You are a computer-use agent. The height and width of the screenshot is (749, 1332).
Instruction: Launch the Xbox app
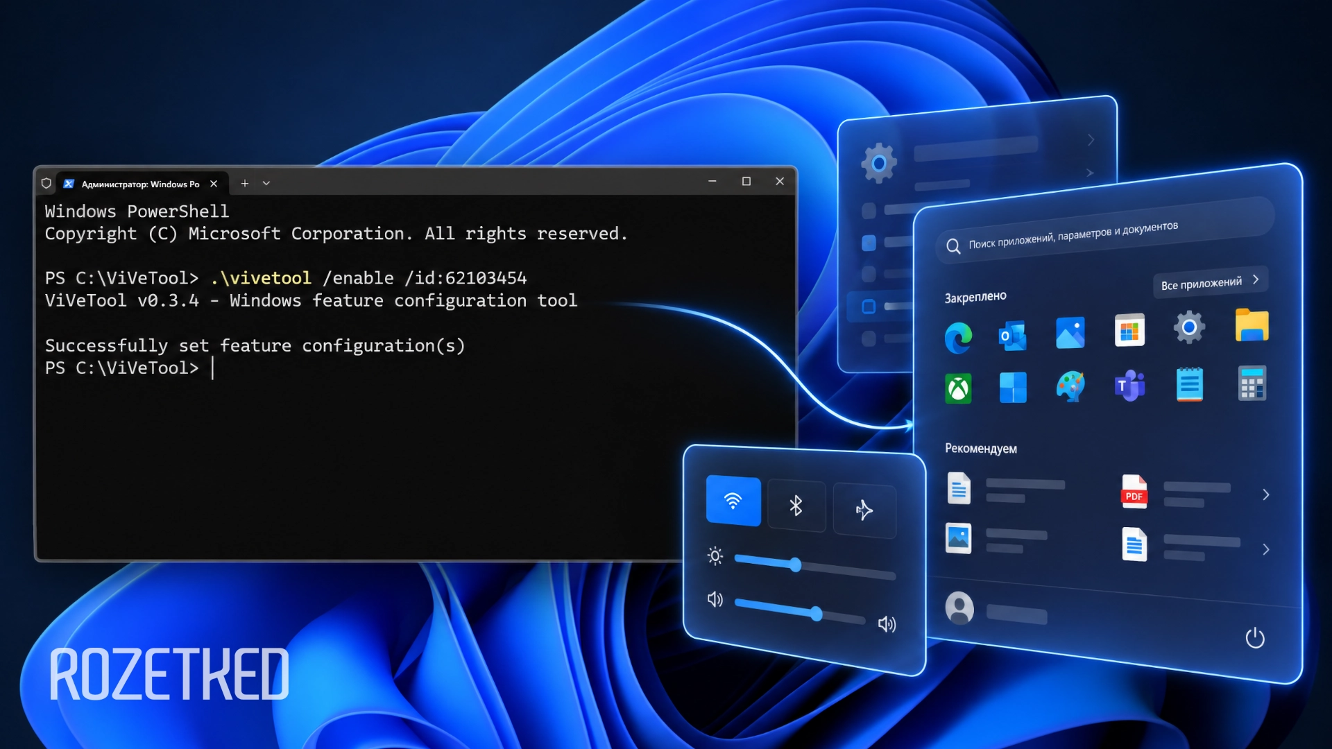[x=958, y=388]
